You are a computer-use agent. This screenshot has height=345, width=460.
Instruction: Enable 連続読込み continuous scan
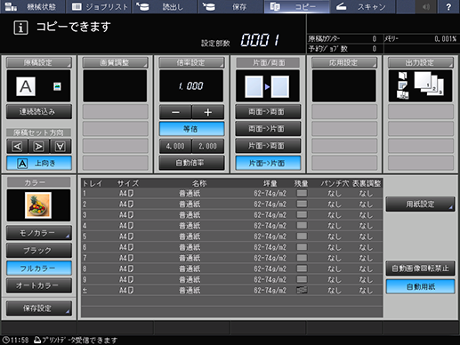tap(38, 111)
